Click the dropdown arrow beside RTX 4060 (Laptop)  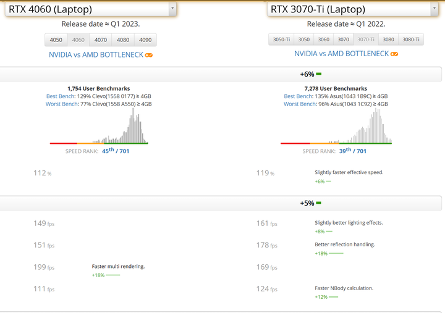[x=172, y=9]
